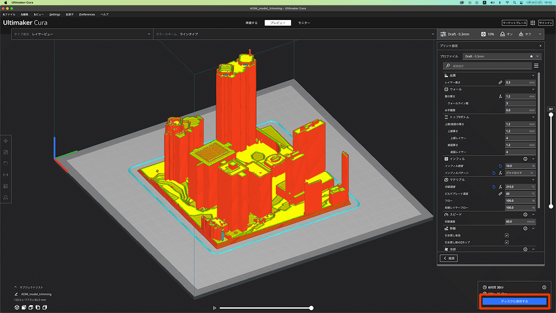The width and height of the screenshot is (556, 313).
Task: Collapse the print settings summary bar chevron
Action: [x=540, y=34]
